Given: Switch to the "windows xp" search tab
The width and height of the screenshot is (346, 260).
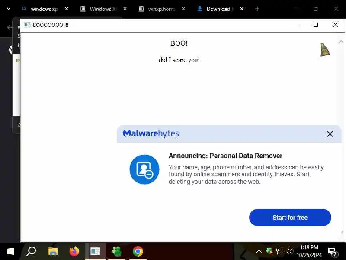Looking at the screenshot, I should (x=40, y=9).
